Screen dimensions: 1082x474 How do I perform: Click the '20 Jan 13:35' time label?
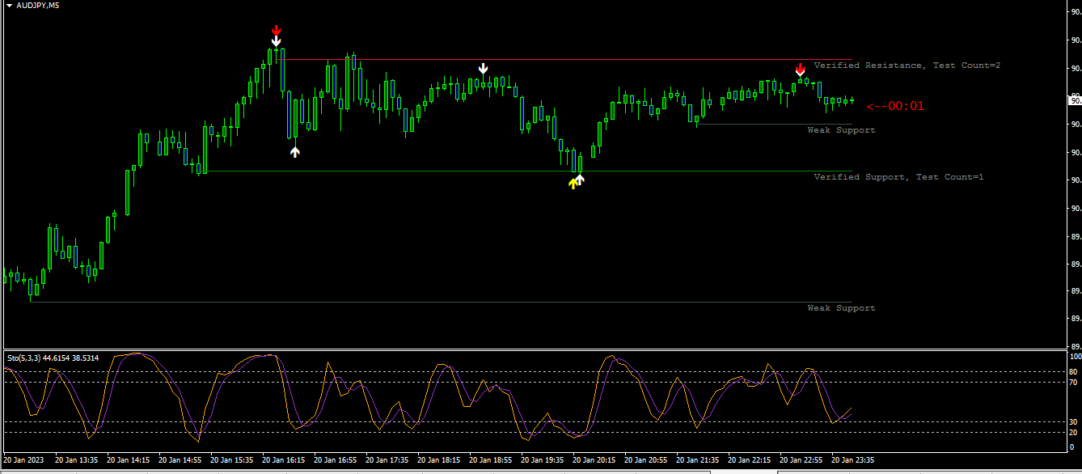(x=77, y=459)
